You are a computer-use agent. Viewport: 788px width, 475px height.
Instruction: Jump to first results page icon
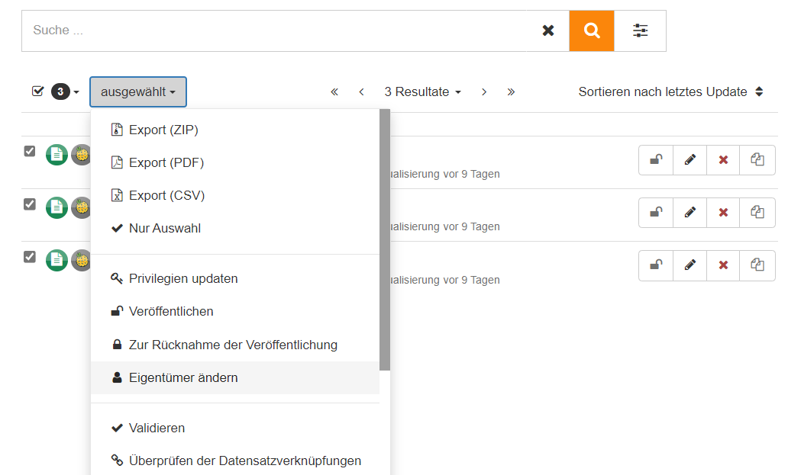[x=334, y=91]
